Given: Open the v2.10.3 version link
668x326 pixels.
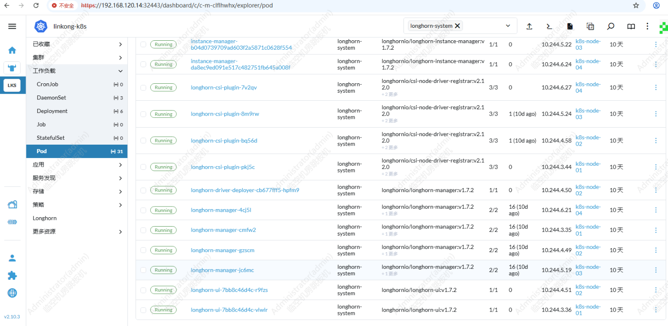Looking at the screenshot, I should (12, 317).
